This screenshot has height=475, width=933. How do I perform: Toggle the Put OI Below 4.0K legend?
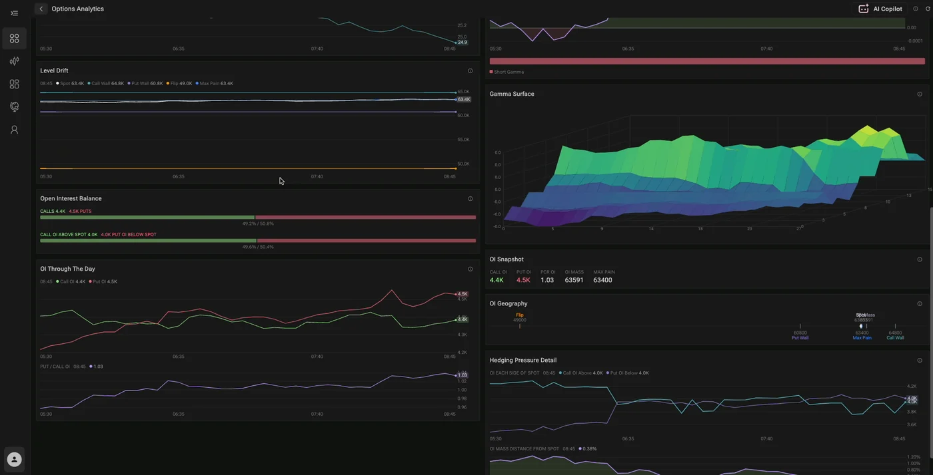627,373
